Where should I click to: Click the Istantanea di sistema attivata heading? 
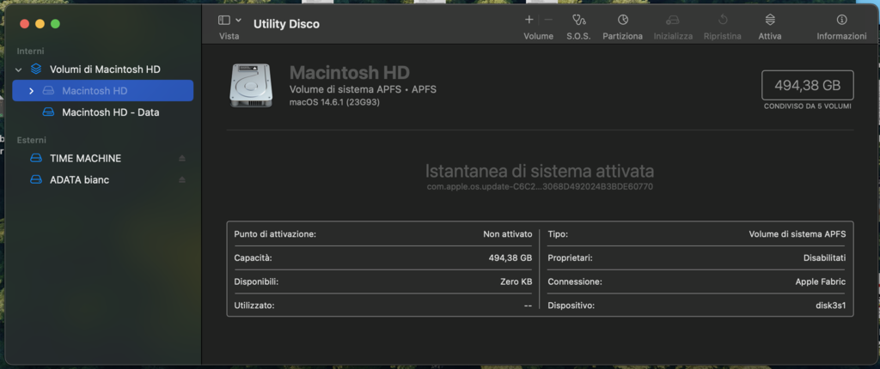point(540,171)
